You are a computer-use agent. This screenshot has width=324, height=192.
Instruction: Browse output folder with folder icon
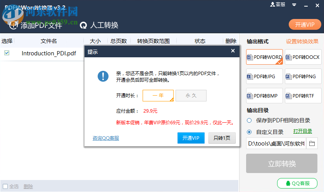312,144
